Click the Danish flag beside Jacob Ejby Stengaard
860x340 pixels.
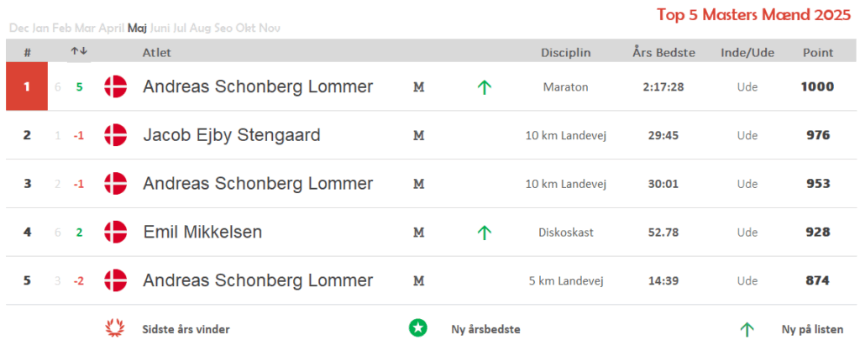tap(116, 135)
